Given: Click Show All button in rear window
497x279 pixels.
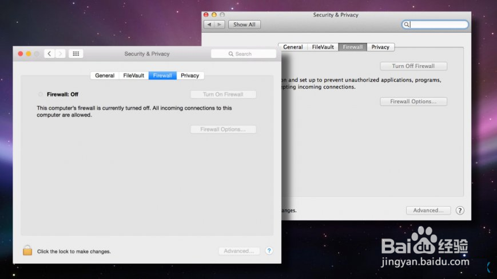Looking at the screenshot, I should 244,25.
